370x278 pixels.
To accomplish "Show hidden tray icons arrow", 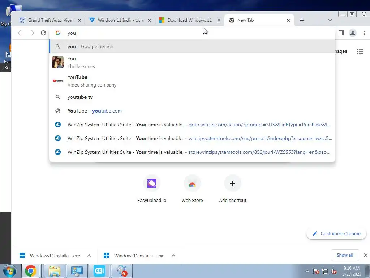I will 307,271.
